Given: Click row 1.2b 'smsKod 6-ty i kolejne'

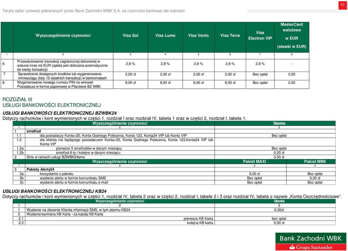Looking at the screenshot, I should point(88,153).
